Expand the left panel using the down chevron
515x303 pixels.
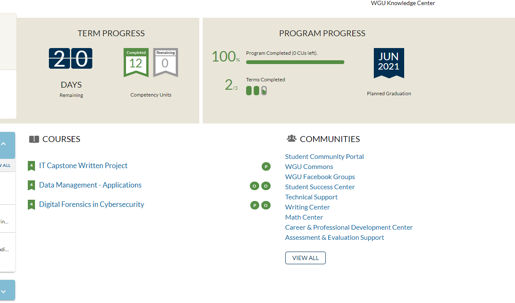(4, 291)
